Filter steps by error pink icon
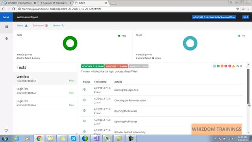Image resolution: width=252 pixels, height=142 pixels. 230,66
